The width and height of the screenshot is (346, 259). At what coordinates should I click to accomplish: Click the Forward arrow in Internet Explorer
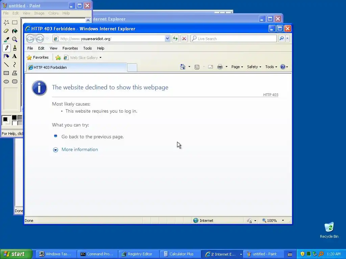click(40, 38)
